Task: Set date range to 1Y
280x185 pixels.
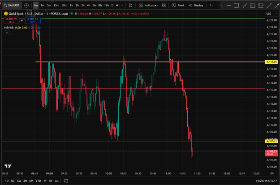Action: 45,181
